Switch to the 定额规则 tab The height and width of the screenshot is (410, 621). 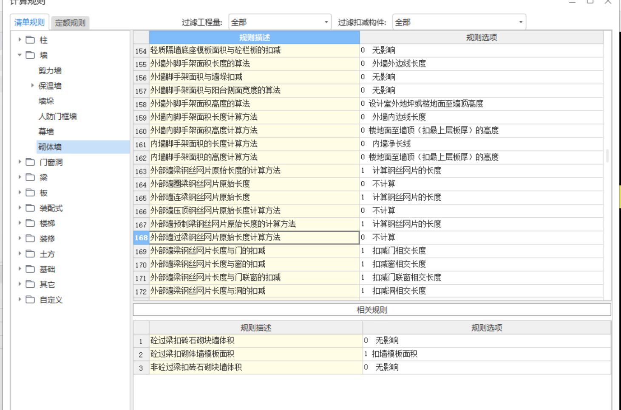pyautogui.click(x=70, y=23)
